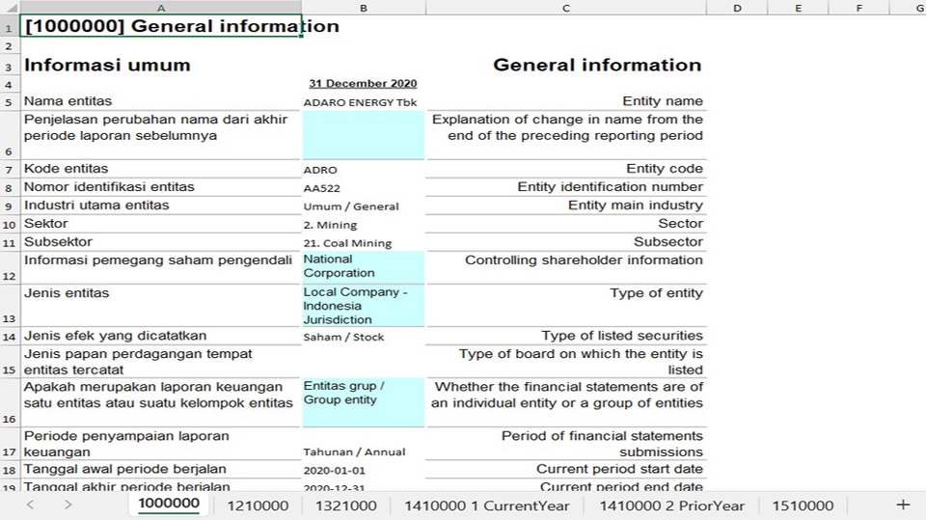This screenshot has height=520, width=926.
Task: Click the 'Kode entitas' label cell
Action: pos(161,169)
